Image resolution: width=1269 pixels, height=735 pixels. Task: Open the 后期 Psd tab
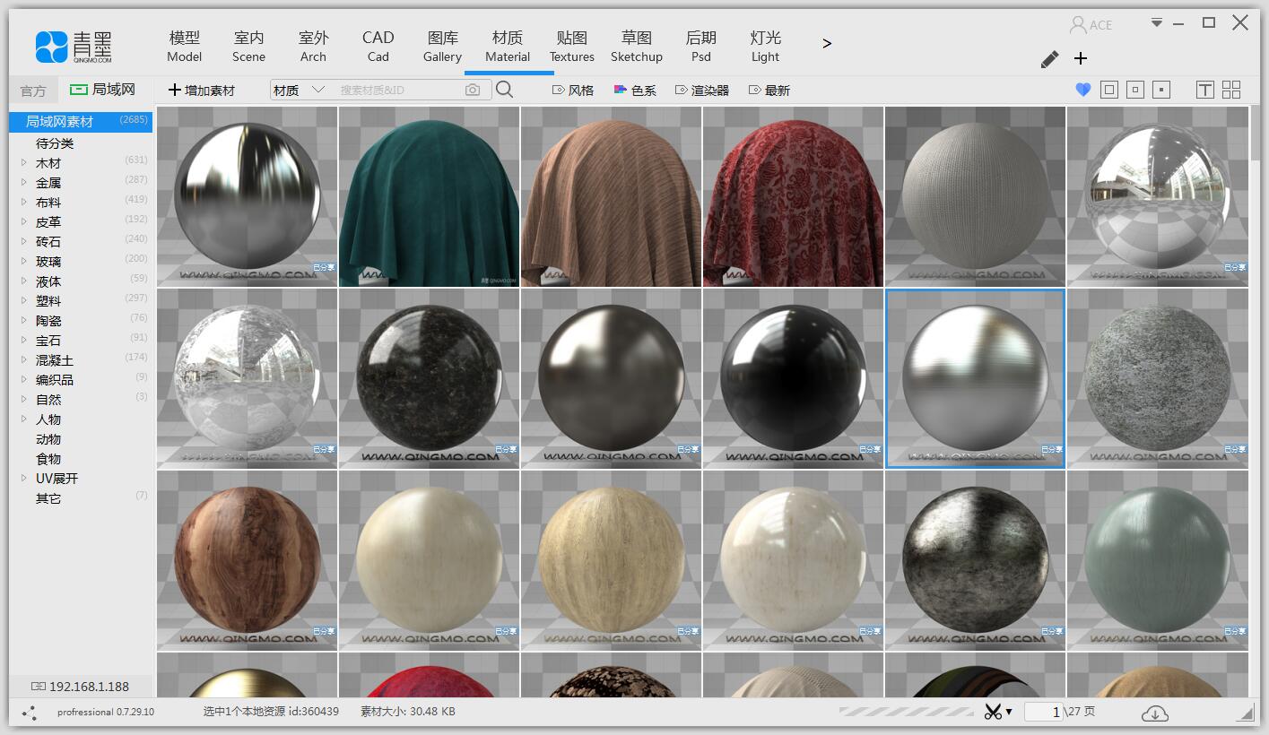(701, 46)
